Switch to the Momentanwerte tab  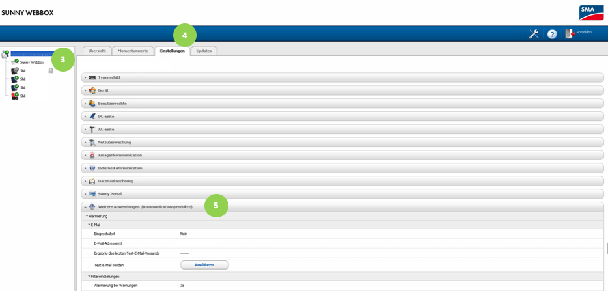click(133, 51)
